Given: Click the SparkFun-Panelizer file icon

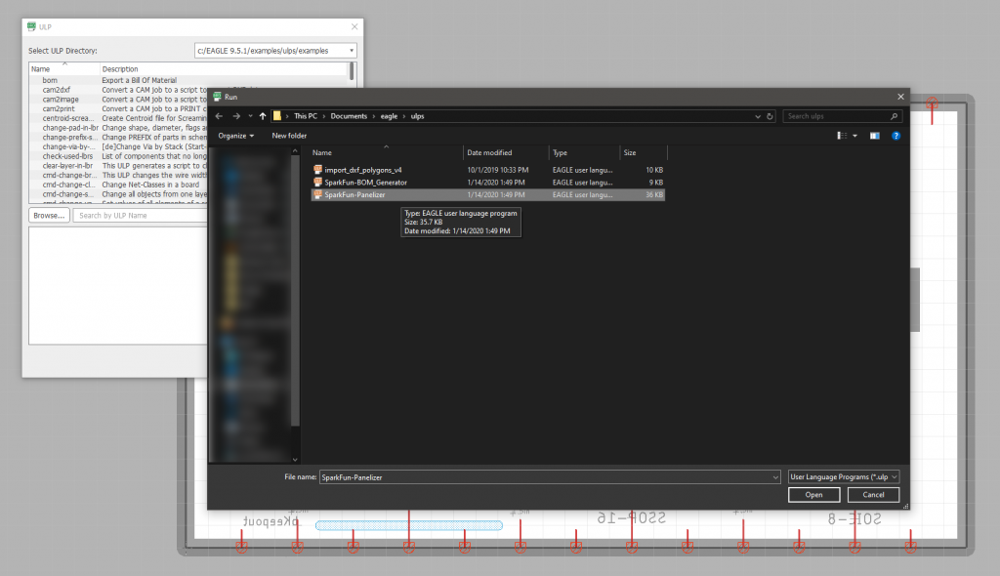Looking at the screenshot, I should (317, 195).
